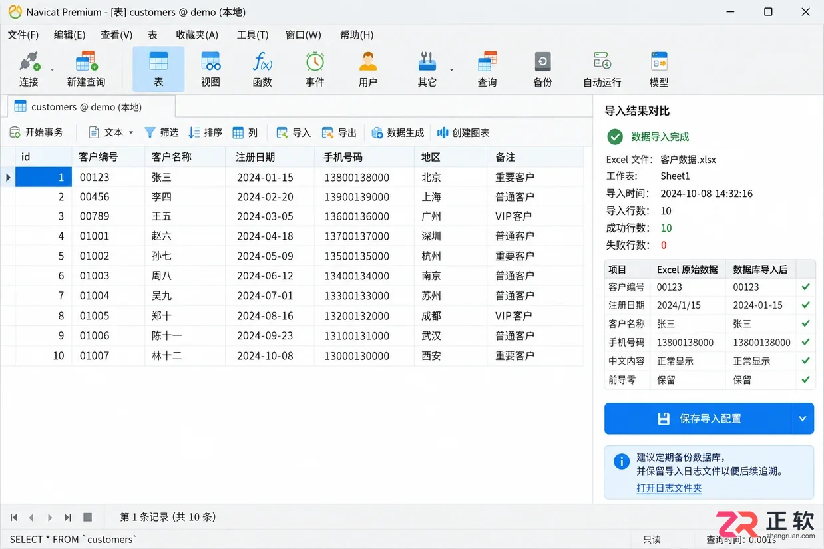Click the 连接 connection icon
This screenshot has width=824, height=549.
(29, 63)
